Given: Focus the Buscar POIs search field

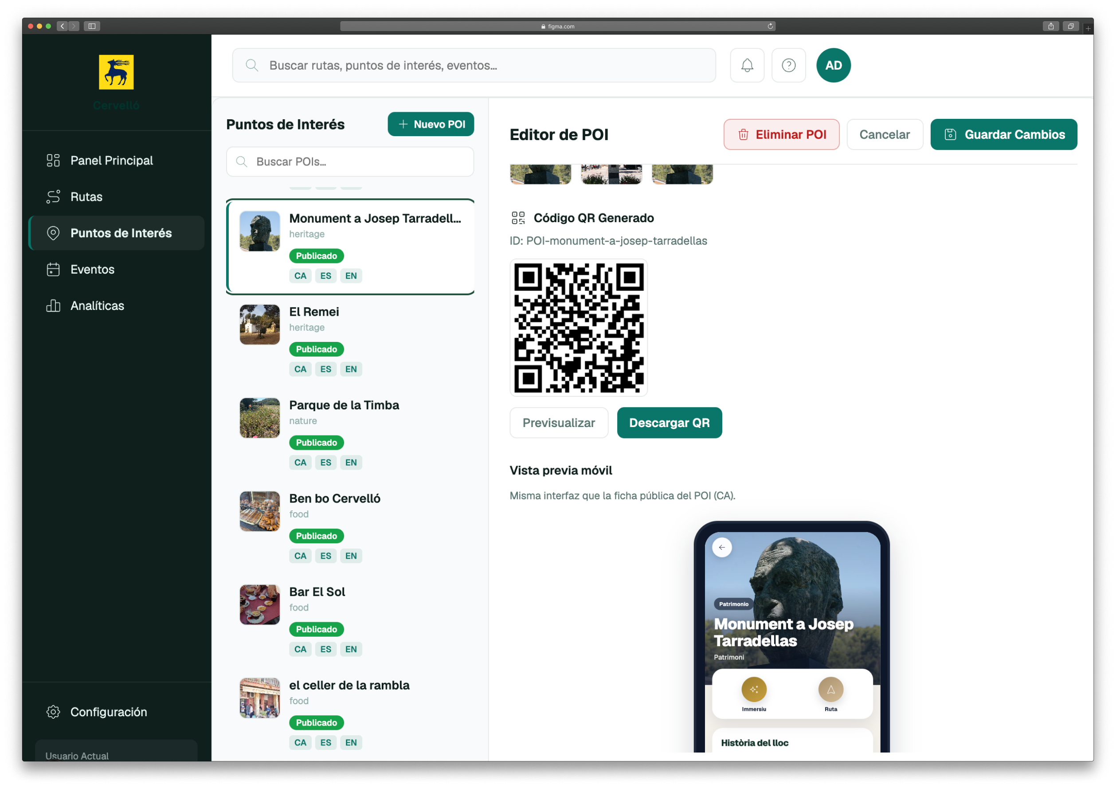Looking at the screenshot, I should [350, 161].
